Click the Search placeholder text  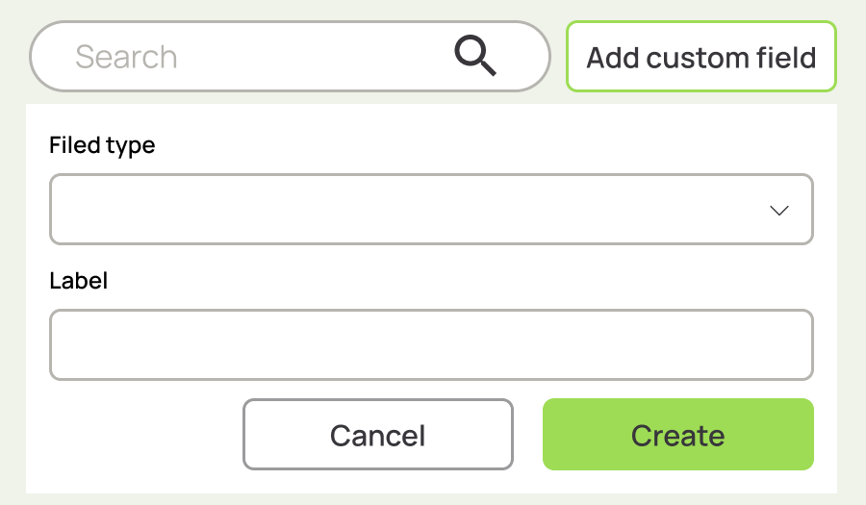coord(126,57)
